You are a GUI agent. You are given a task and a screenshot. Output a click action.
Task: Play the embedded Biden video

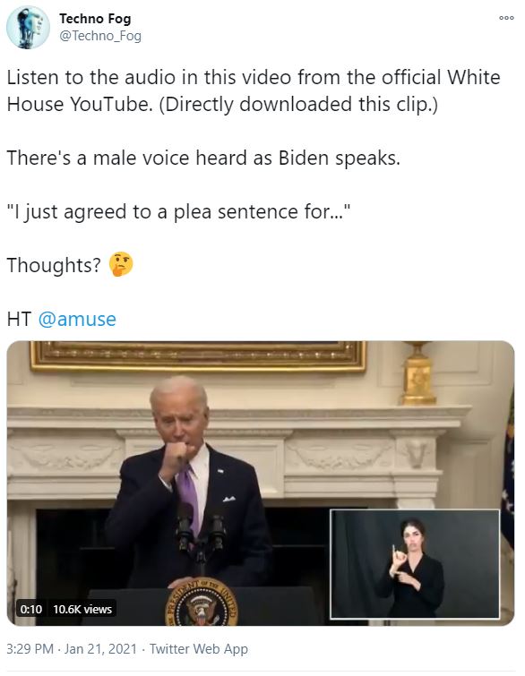click(261, 483)
